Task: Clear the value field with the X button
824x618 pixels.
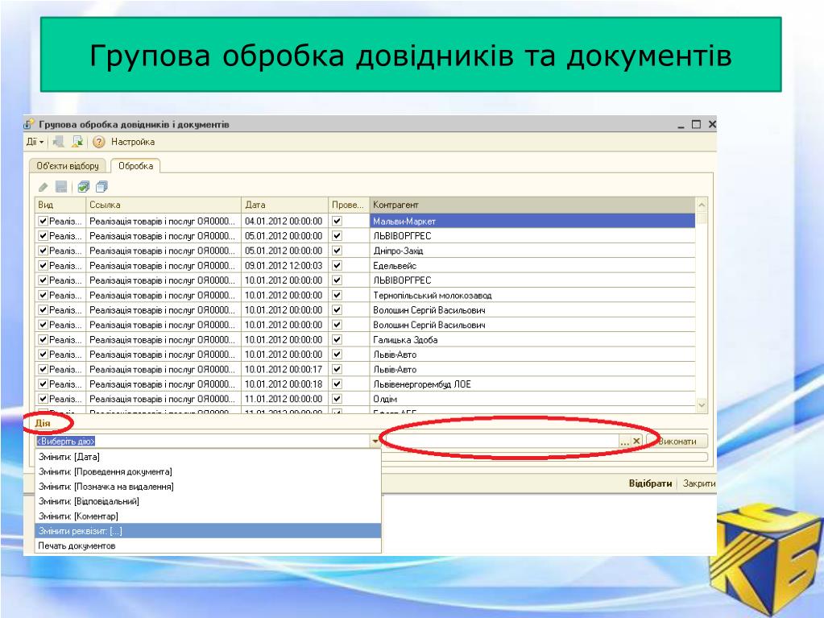Action: coord(636,442)
